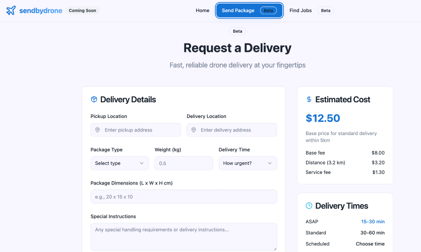Go to the Home page

[x=203, y=11]
